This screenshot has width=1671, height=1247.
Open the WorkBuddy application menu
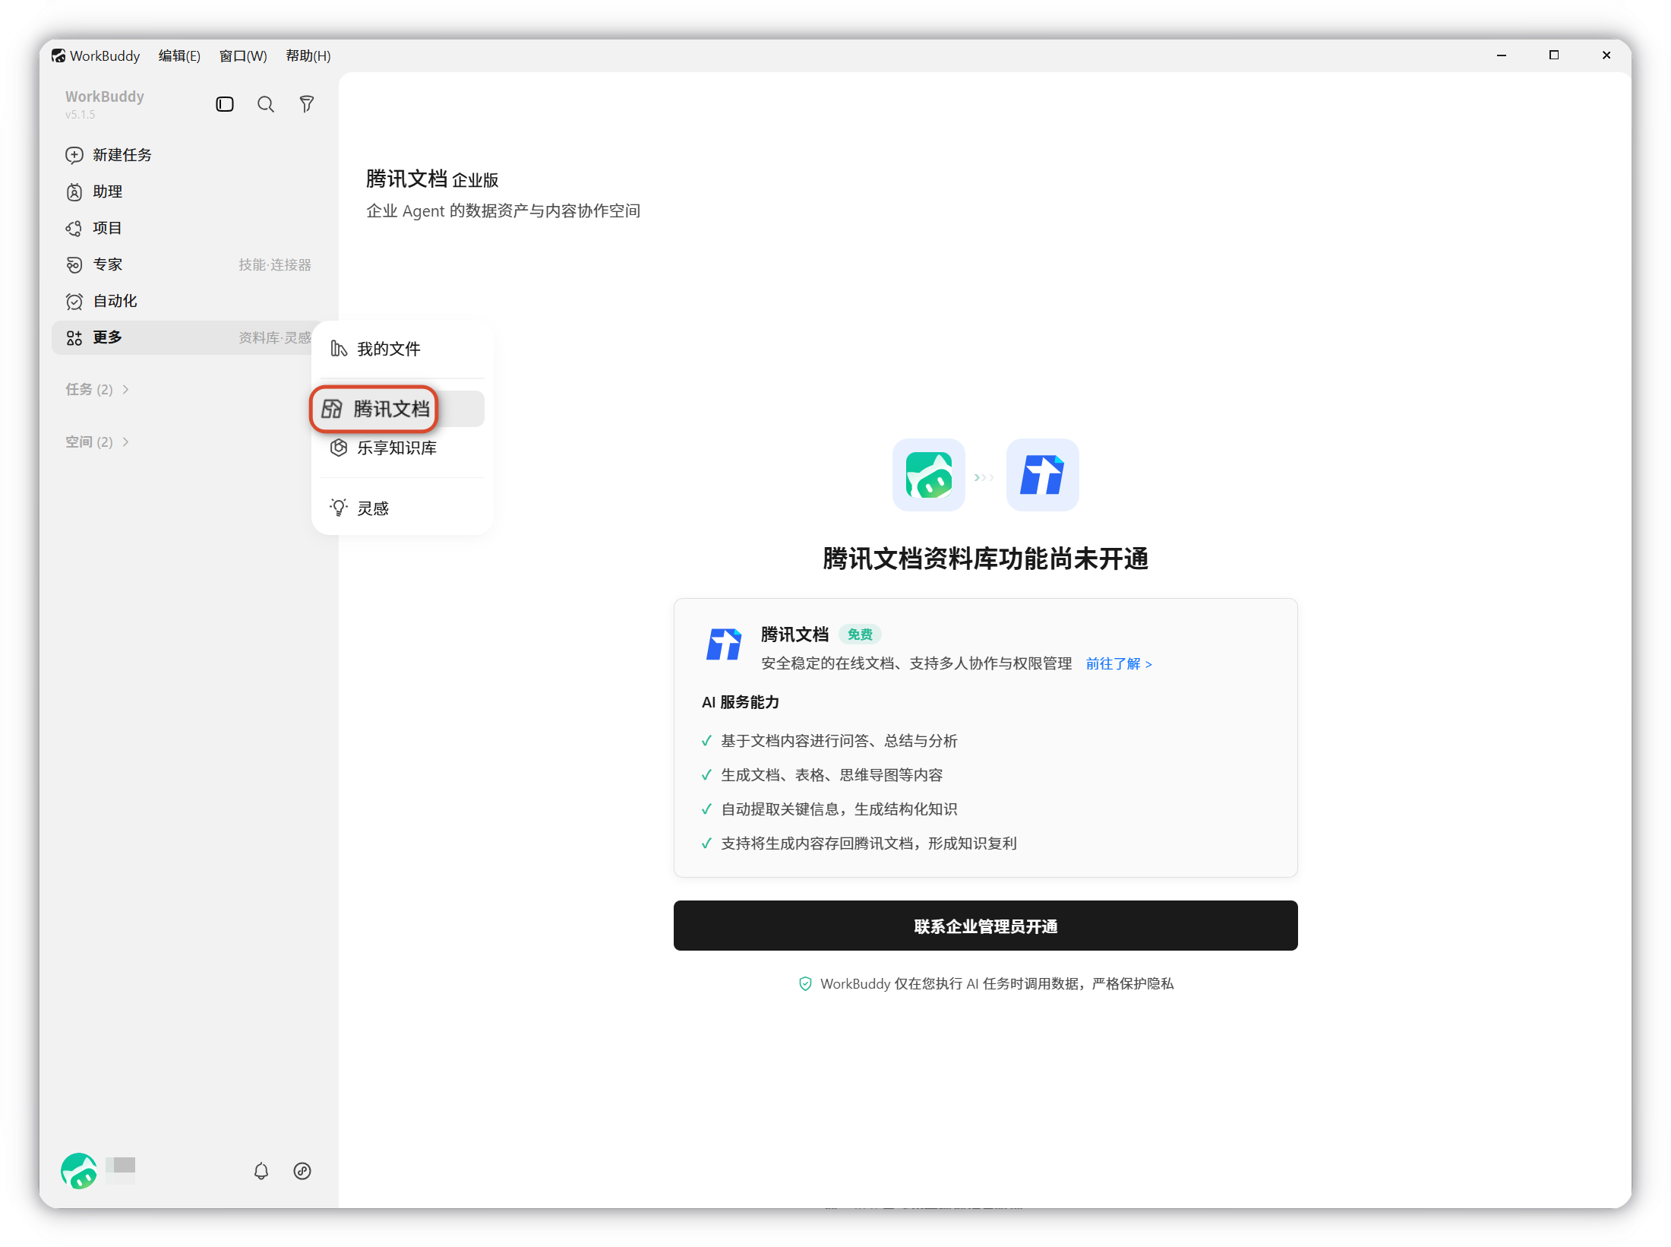105,55
